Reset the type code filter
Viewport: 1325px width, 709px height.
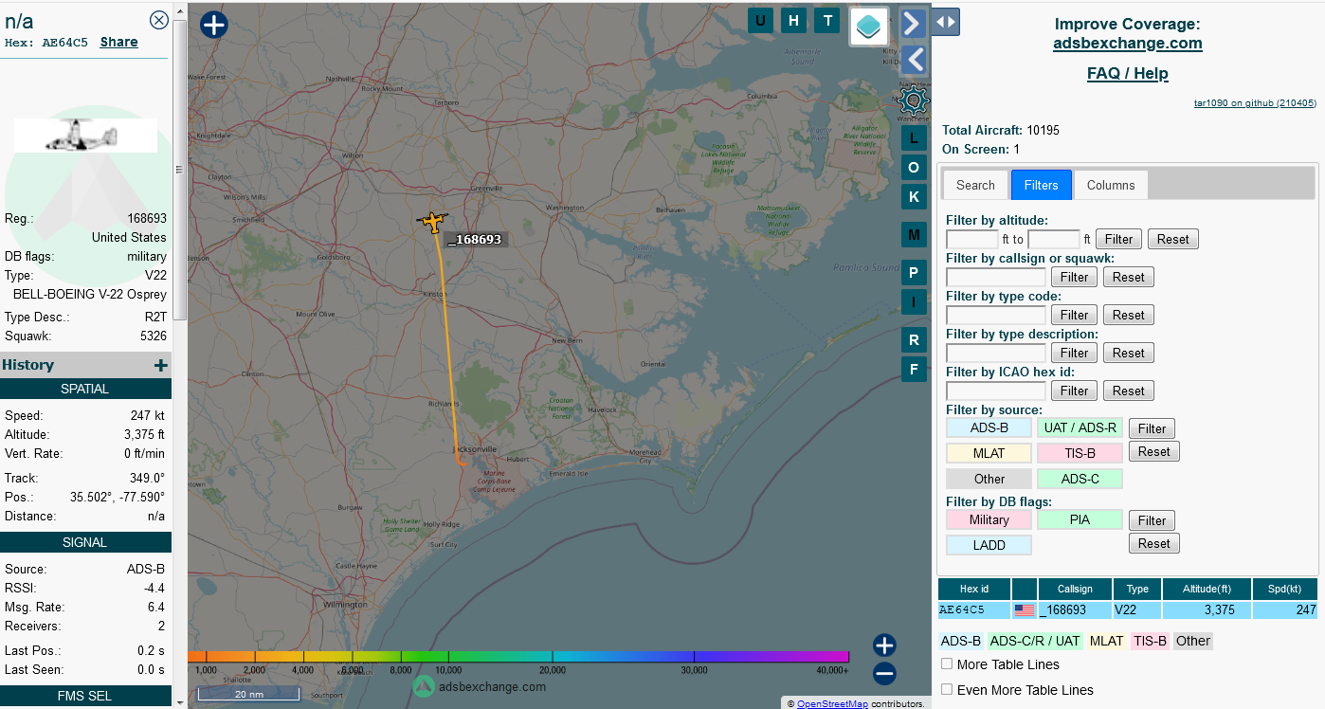1128,315
